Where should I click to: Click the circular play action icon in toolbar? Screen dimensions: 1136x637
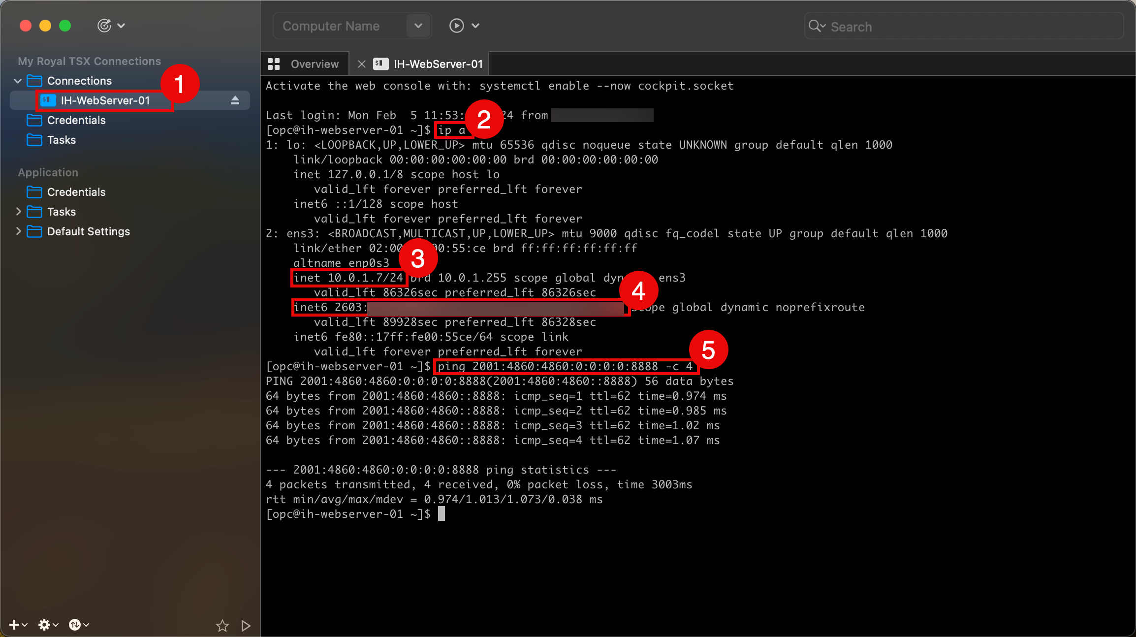coord(456,26)
